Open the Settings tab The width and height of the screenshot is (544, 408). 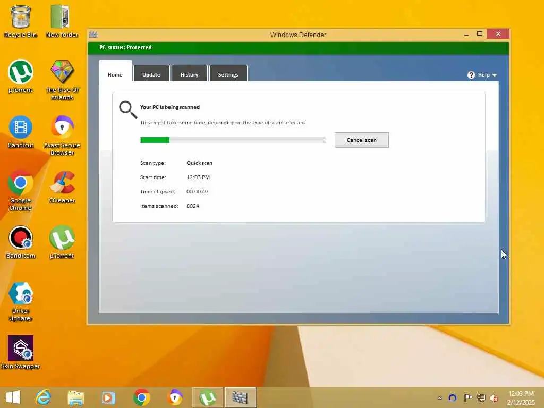[x=228, y=73]
